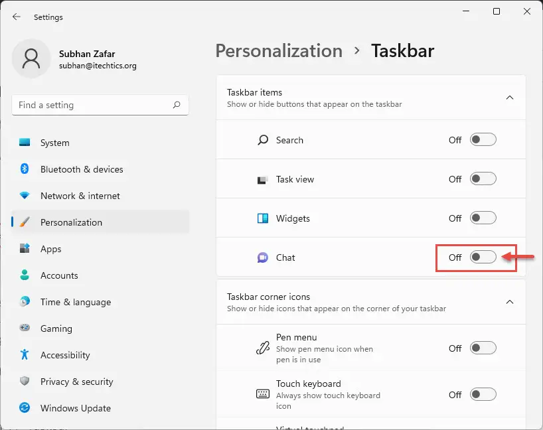Image resolution: width=543 pixels, height=430 pixels.
Task: Click the Windows Update sync icon
Action: click(25, 408)
